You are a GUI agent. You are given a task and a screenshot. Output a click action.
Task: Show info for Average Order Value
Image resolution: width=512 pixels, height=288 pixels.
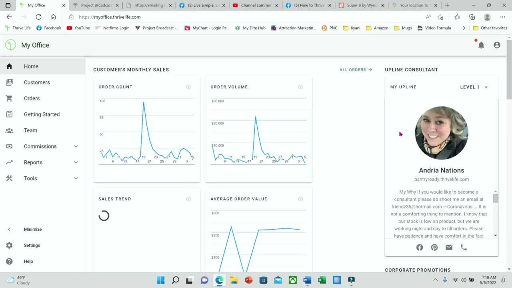pos(300,199)
